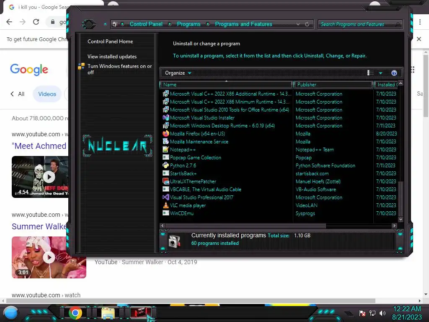The height and width of the screenshot is (322, 429).
Task: Expand the view options dropdown arrow
Action: click(x=380, y=73)
